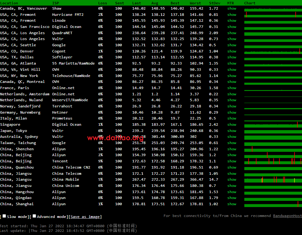Show MTR for Paris Online.net row
Screen dimensions: 302x235
click(232, 88)
